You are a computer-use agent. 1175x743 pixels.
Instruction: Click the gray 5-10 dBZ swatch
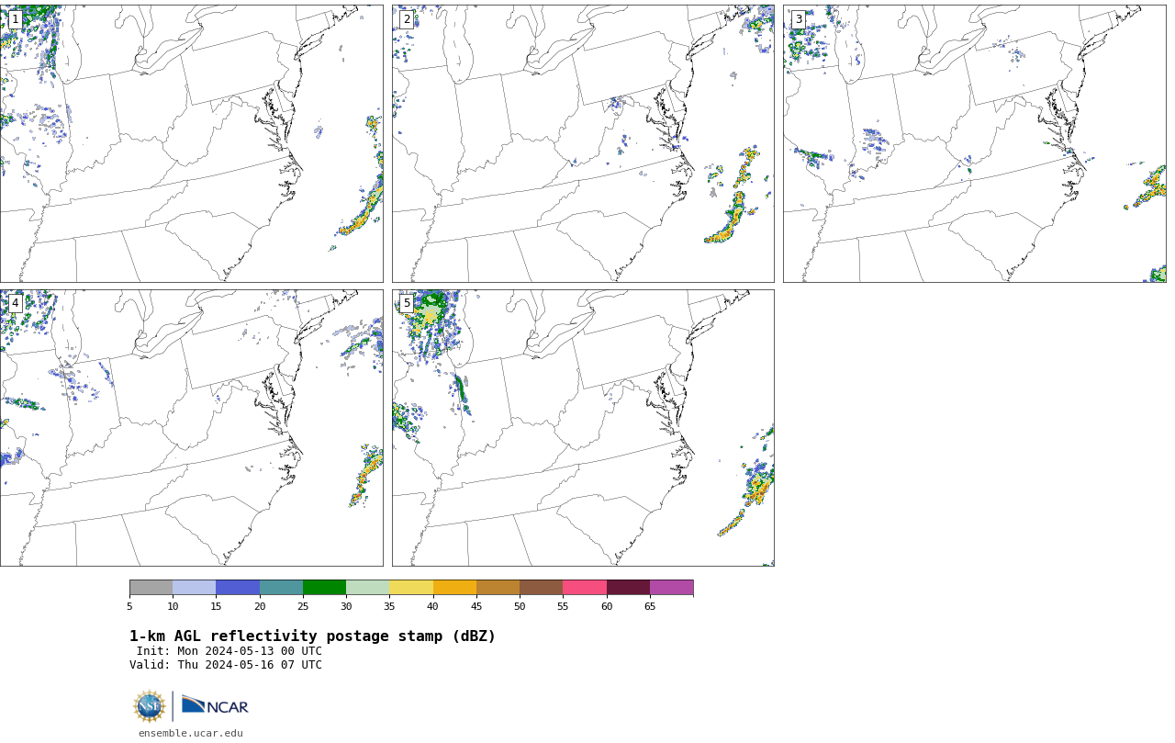tap(151, 588)
